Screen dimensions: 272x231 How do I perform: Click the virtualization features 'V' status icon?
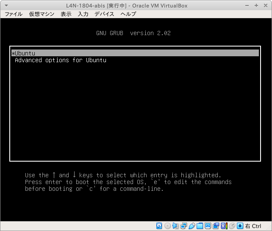pos(224,226)
